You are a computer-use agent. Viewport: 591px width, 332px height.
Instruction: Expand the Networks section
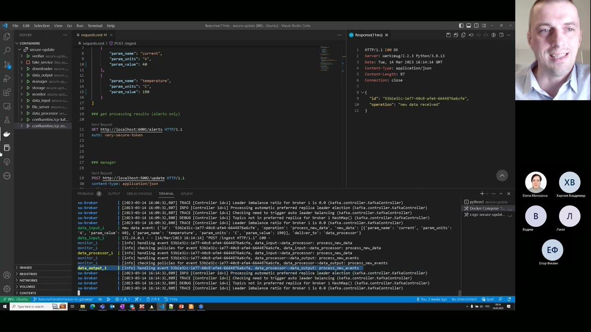28,280
